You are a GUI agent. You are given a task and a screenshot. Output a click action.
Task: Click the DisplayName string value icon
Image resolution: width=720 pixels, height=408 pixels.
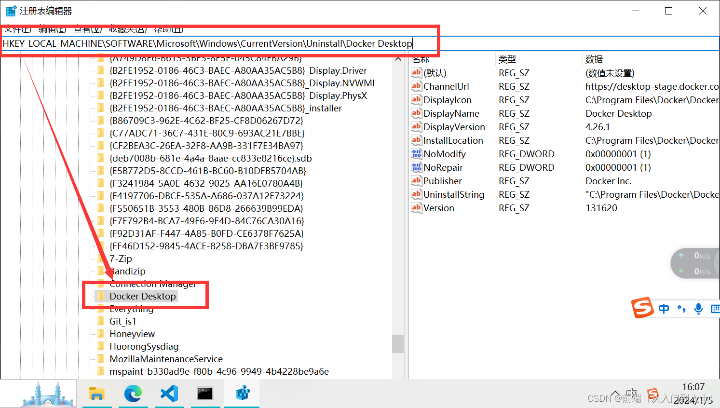coord(416,113)
